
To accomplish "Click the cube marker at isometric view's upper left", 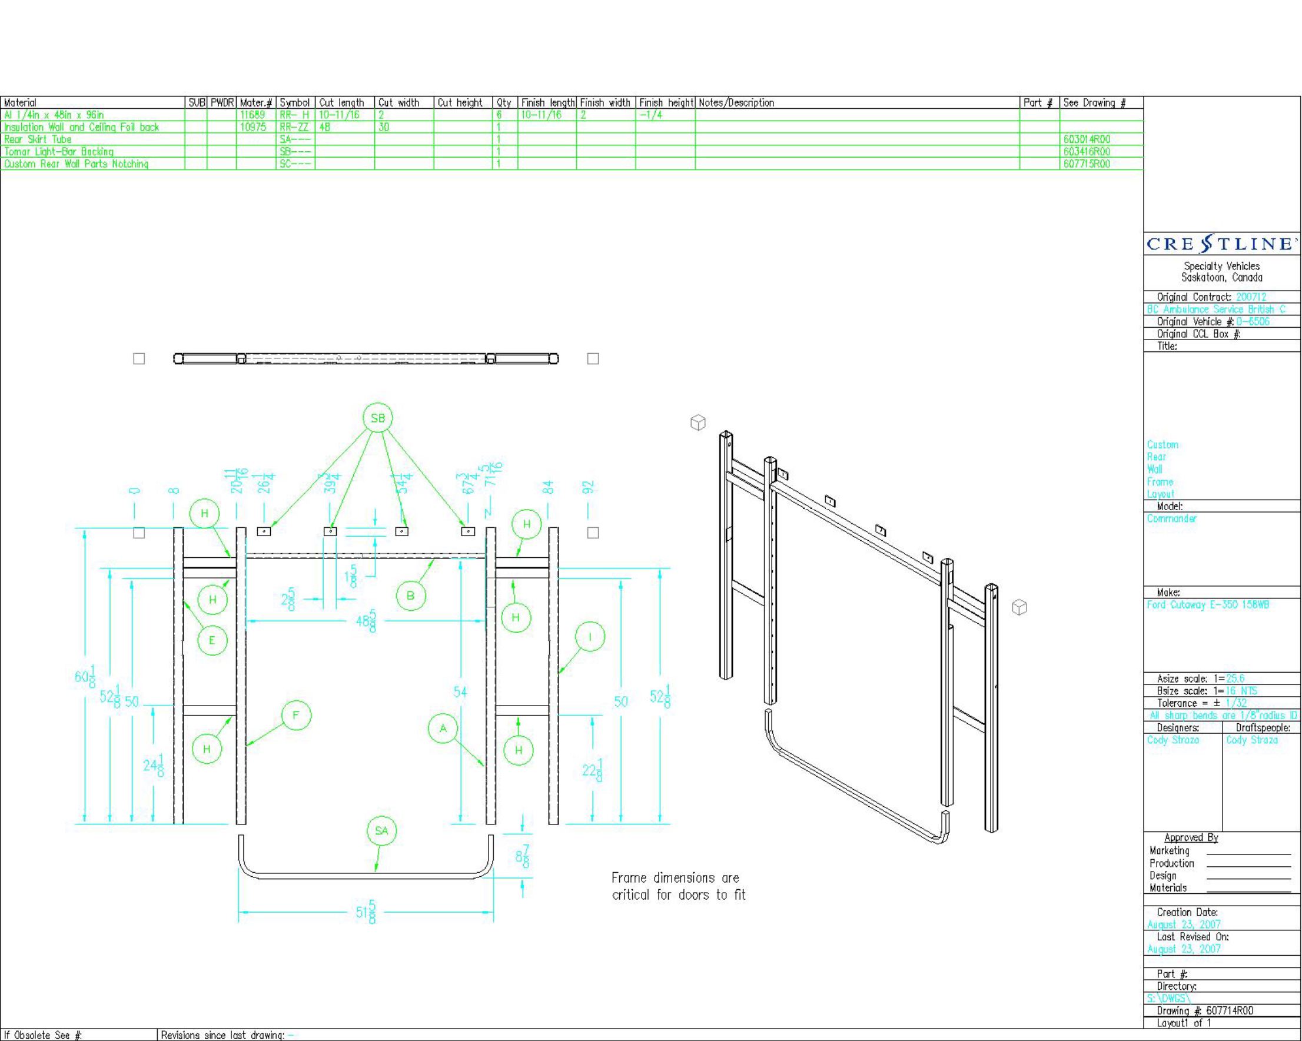I will pos(698,422).
